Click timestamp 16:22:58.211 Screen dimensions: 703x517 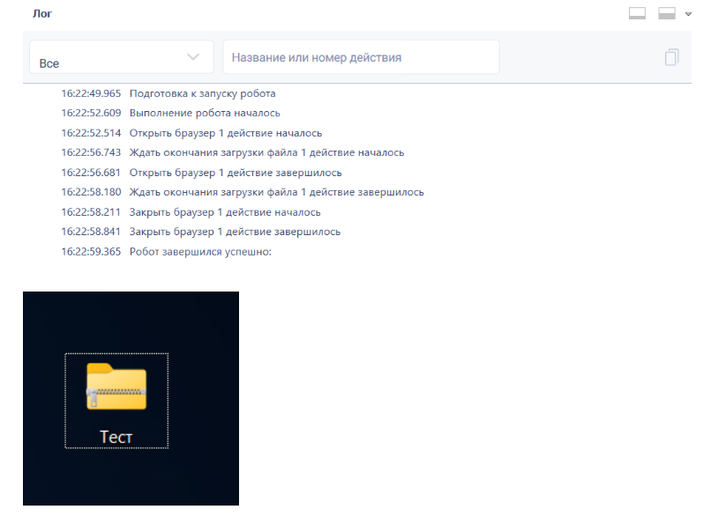pyautogui.click(x=91, y=212)
